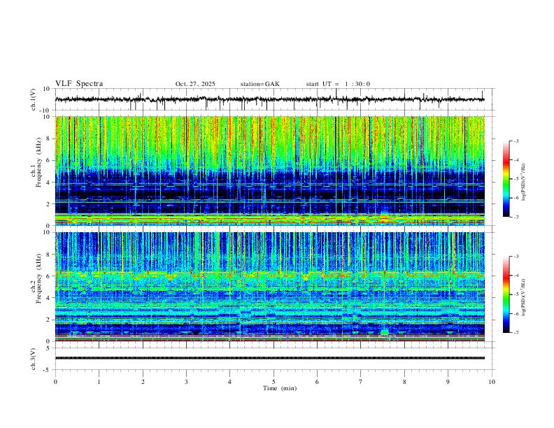The width and height of the screenshot is (554, 428).
Task: Click the ch.1 frequency axis "8" tick label
Action: coord(49,138)
